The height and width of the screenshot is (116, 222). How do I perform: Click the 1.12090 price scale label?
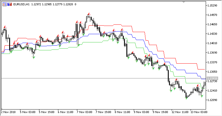tap(212, 100)
